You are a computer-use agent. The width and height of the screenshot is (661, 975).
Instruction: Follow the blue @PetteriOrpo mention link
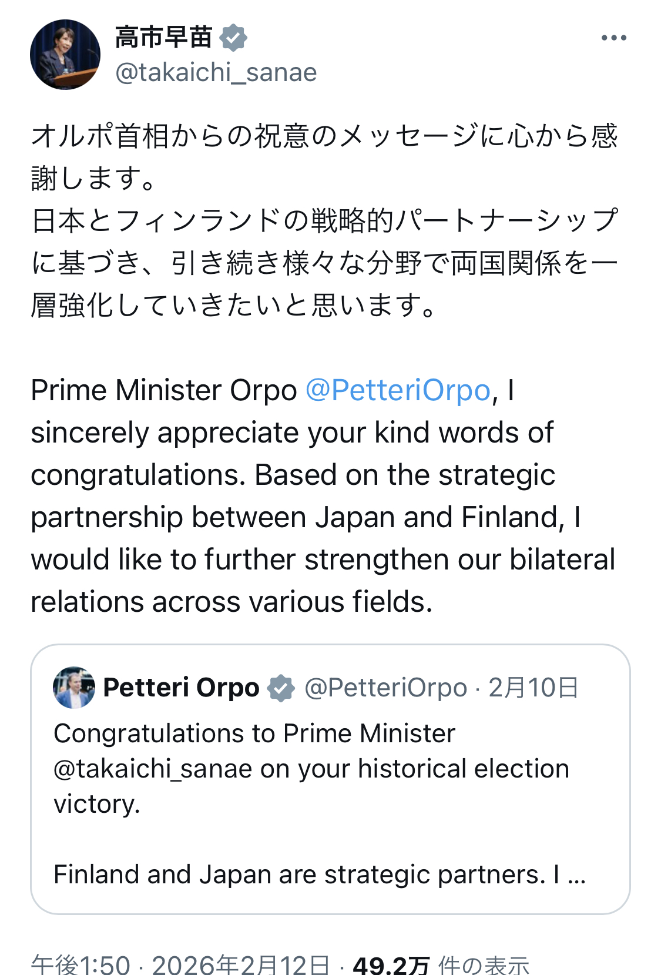pos(398,391)
